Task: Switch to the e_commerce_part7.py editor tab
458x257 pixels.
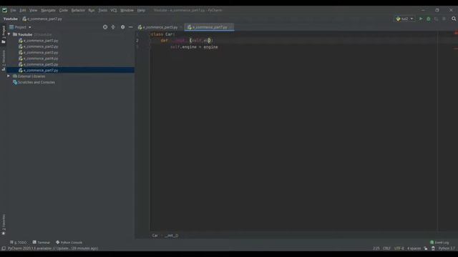Action: (x=208, y=27)
